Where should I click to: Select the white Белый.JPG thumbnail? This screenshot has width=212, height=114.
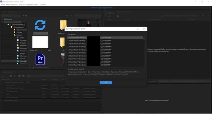click(40, 42)
